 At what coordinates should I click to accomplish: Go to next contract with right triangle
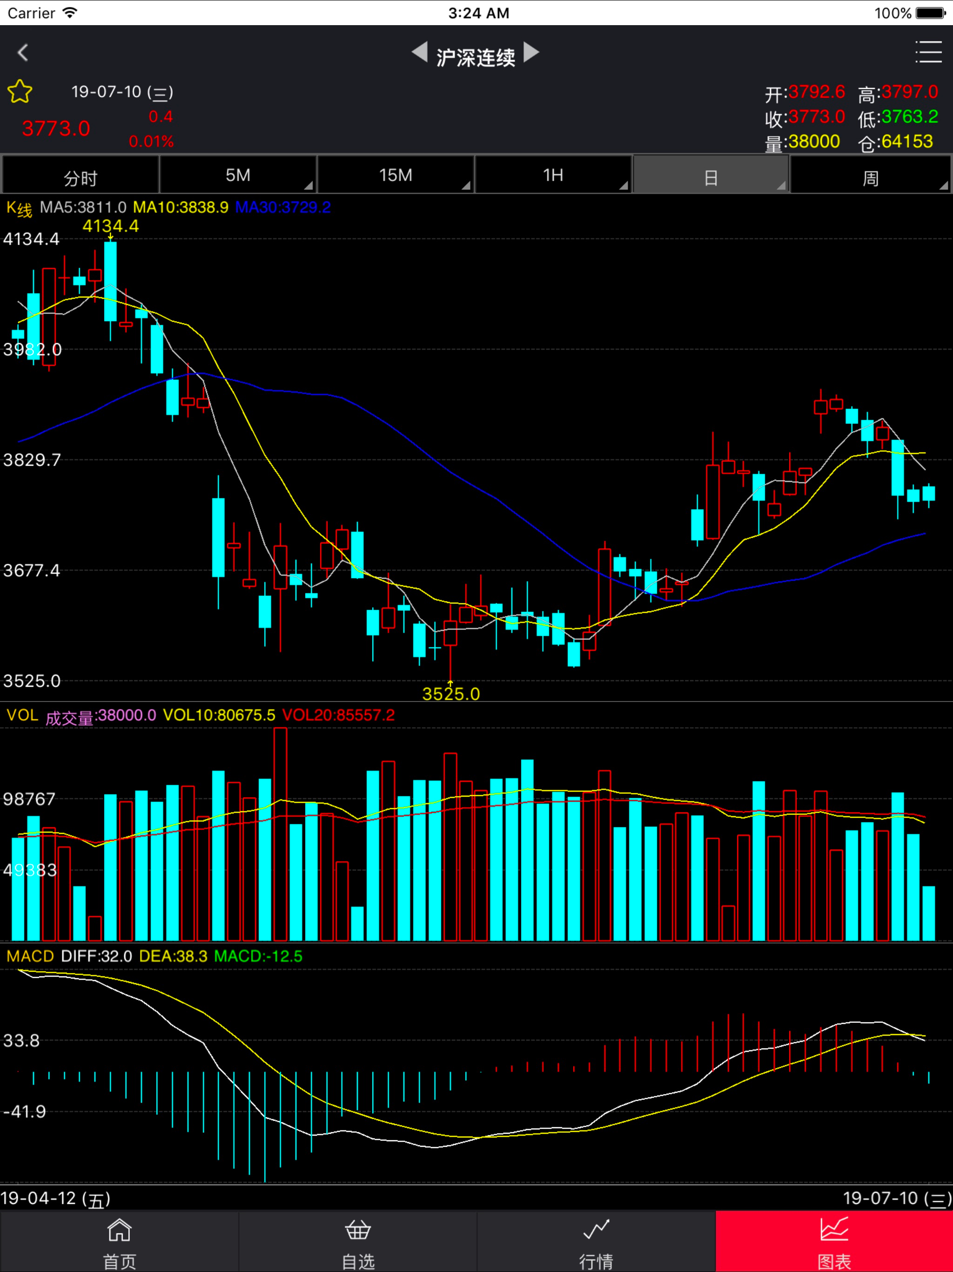[x=532, y=52]
